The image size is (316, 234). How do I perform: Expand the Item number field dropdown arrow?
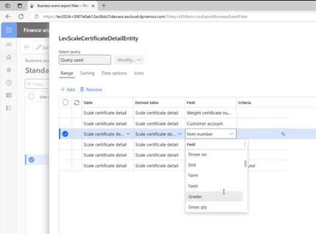pyautogui.click(x=231, y=134)
